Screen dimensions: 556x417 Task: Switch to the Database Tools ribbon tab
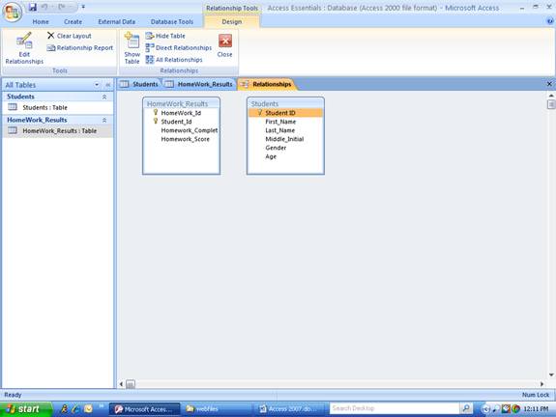pyautogui.click(x=172, y=22)
